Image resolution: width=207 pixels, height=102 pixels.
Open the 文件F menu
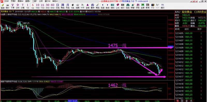(7, 1)
